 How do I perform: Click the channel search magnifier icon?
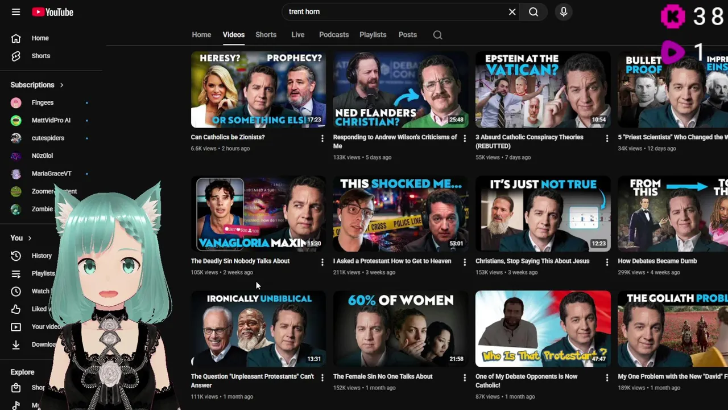(x=437, y=35)
